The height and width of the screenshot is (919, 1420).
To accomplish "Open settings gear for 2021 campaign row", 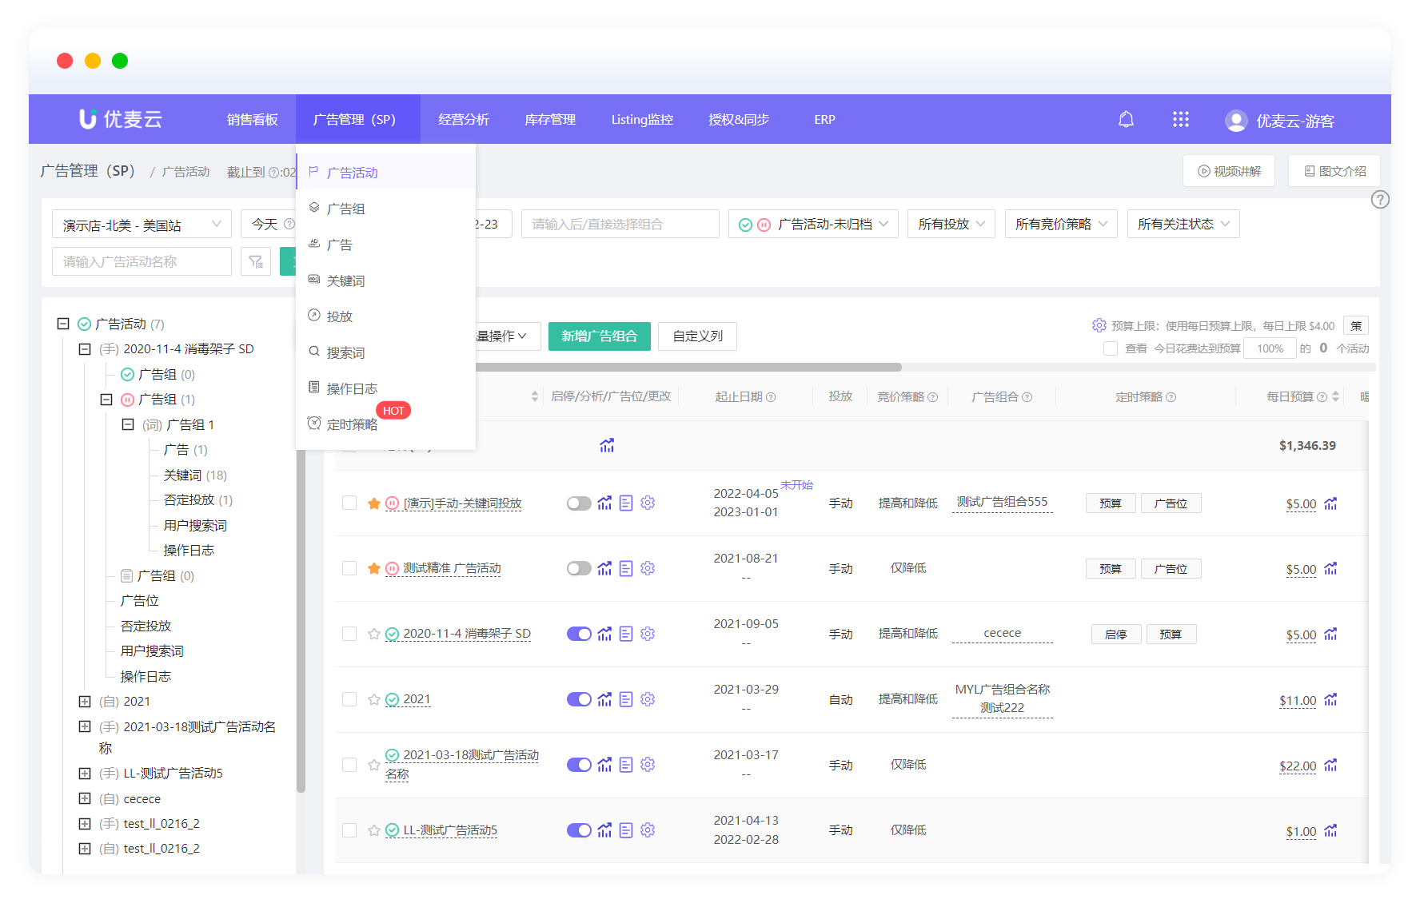I will point(648,699).
